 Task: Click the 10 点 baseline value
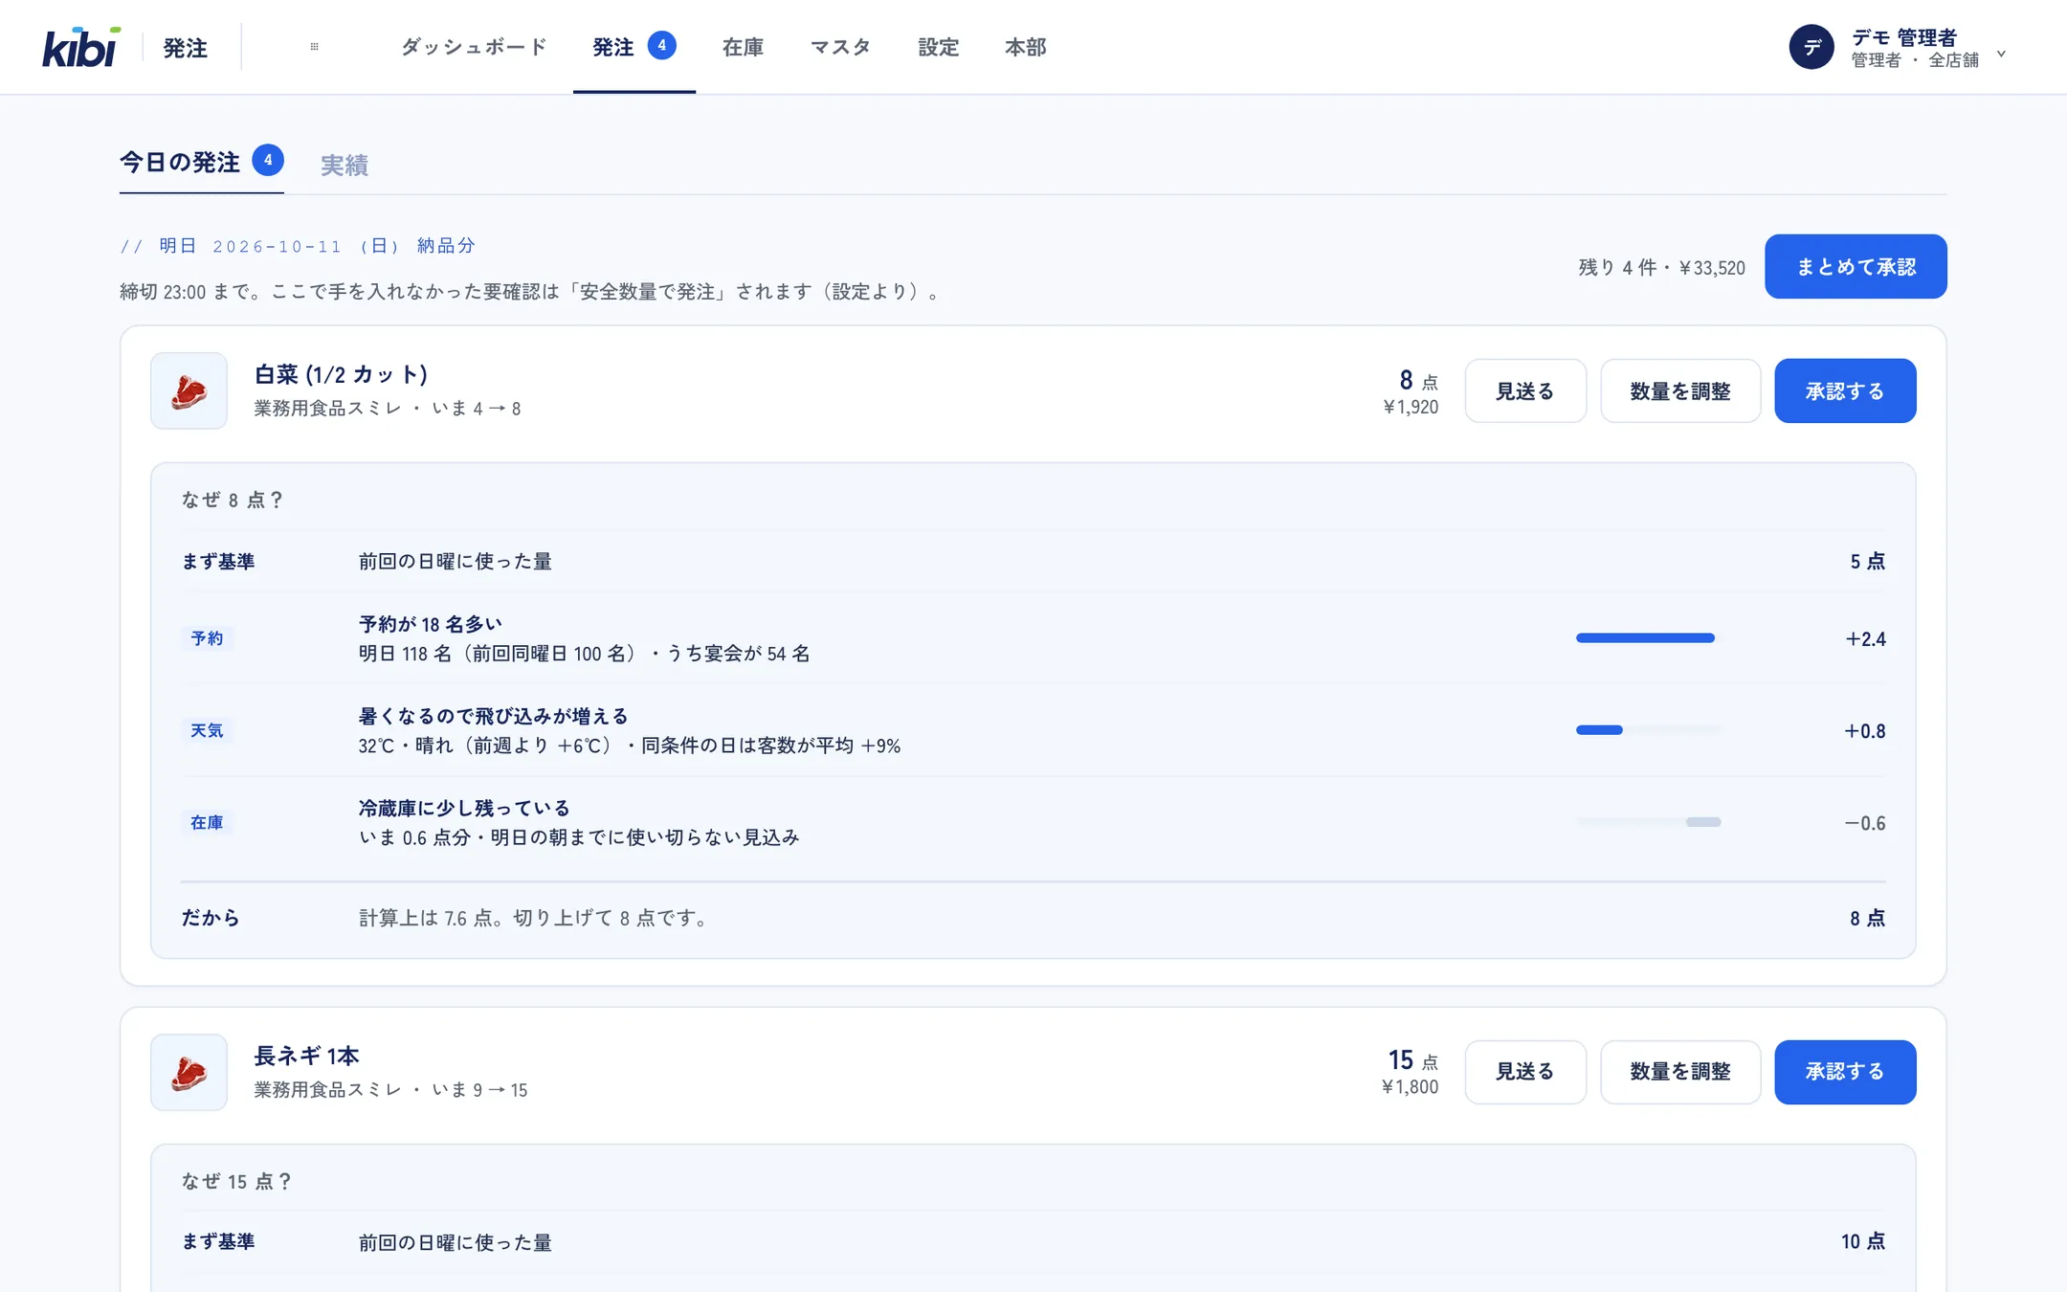[x=1863, y=1241]
